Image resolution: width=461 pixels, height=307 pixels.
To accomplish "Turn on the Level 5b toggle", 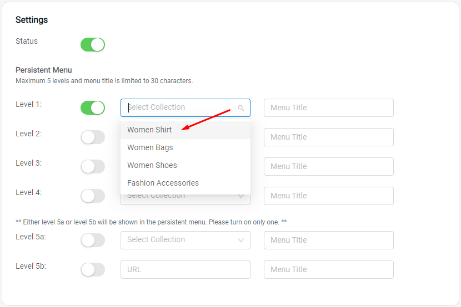I will pyautogui.click(x=92, y=269).
